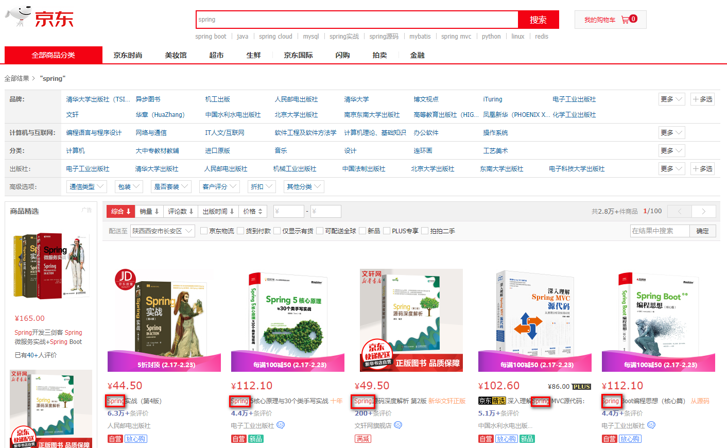Open the 通信类型 dropdown
Screen dimensions: 727x448
click(x=86, y=186)
